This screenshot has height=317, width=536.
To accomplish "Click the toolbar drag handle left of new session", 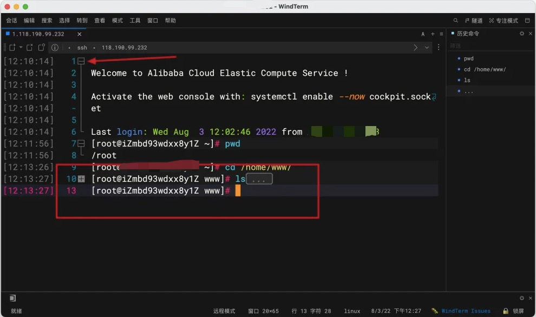I will coord(4,48).
